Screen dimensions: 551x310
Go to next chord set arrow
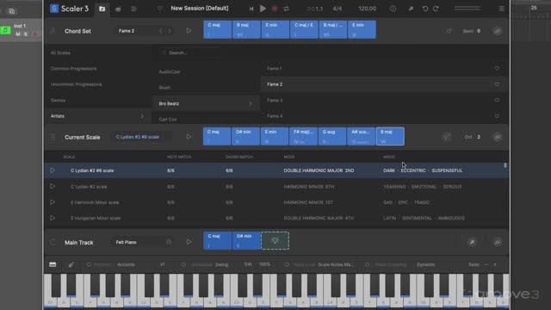click(x=170, y=31)
